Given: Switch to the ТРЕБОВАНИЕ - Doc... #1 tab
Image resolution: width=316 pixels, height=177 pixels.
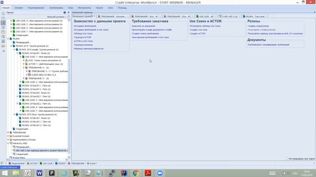Looking at the screenshot, I should [x=147, y=16].
